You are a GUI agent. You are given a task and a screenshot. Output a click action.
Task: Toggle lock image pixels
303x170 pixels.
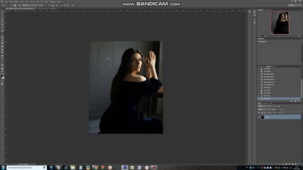click(x=265, y=113)
